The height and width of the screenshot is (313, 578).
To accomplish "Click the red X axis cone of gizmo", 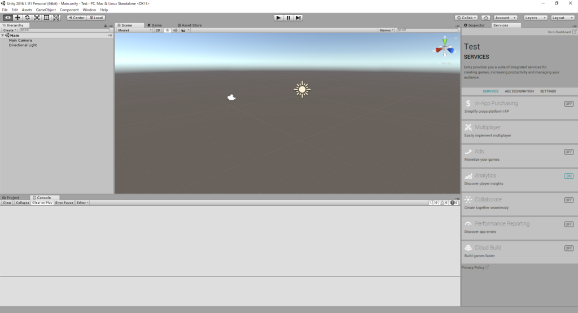I will 439,50.
